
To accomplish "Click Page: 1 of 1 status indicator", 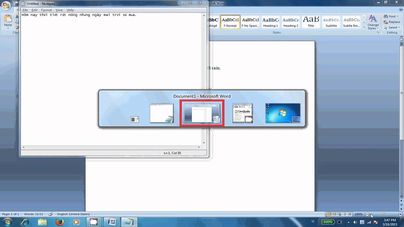I will [x=11, y=214].
